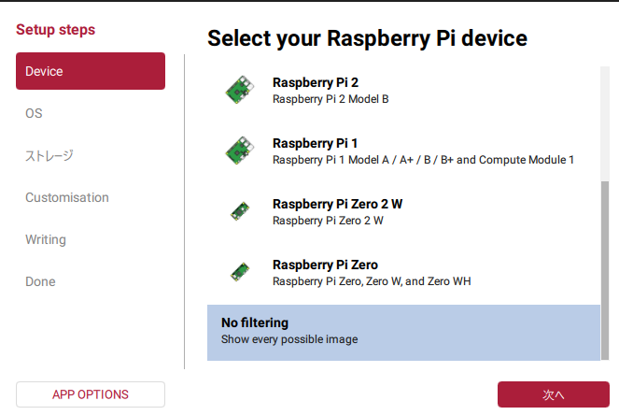Click the Raspberry Pi Zero board icon

[239, 272]
